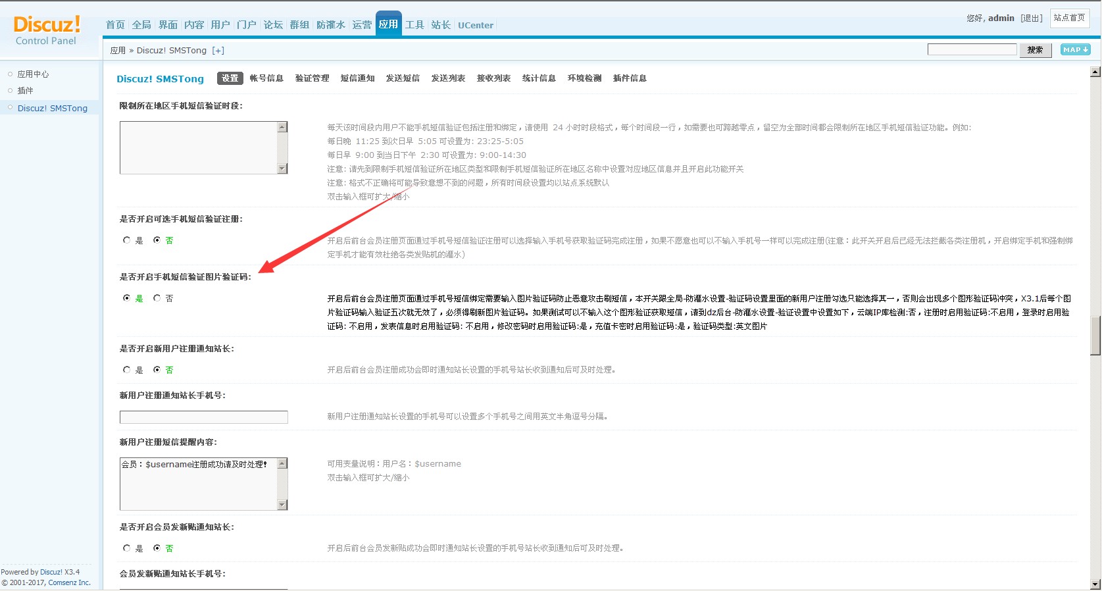Switch to the 发送短信 tab
This screenshot has width=1102, height=591.
403,78
